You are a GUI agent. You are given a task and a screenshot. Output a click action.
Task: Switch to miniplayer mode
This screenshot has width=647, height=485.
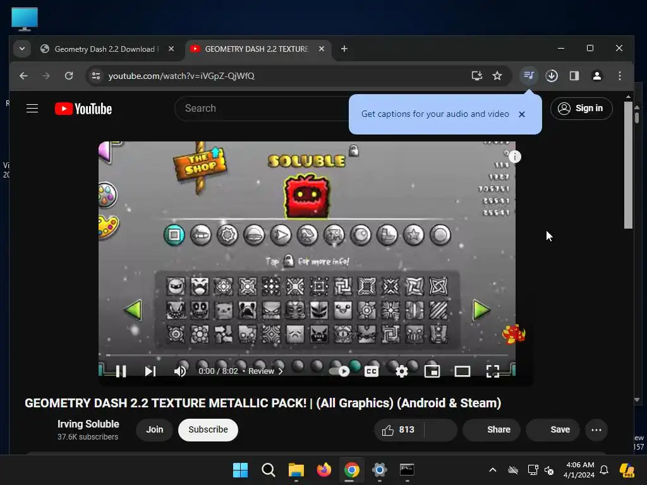point(432,371)
